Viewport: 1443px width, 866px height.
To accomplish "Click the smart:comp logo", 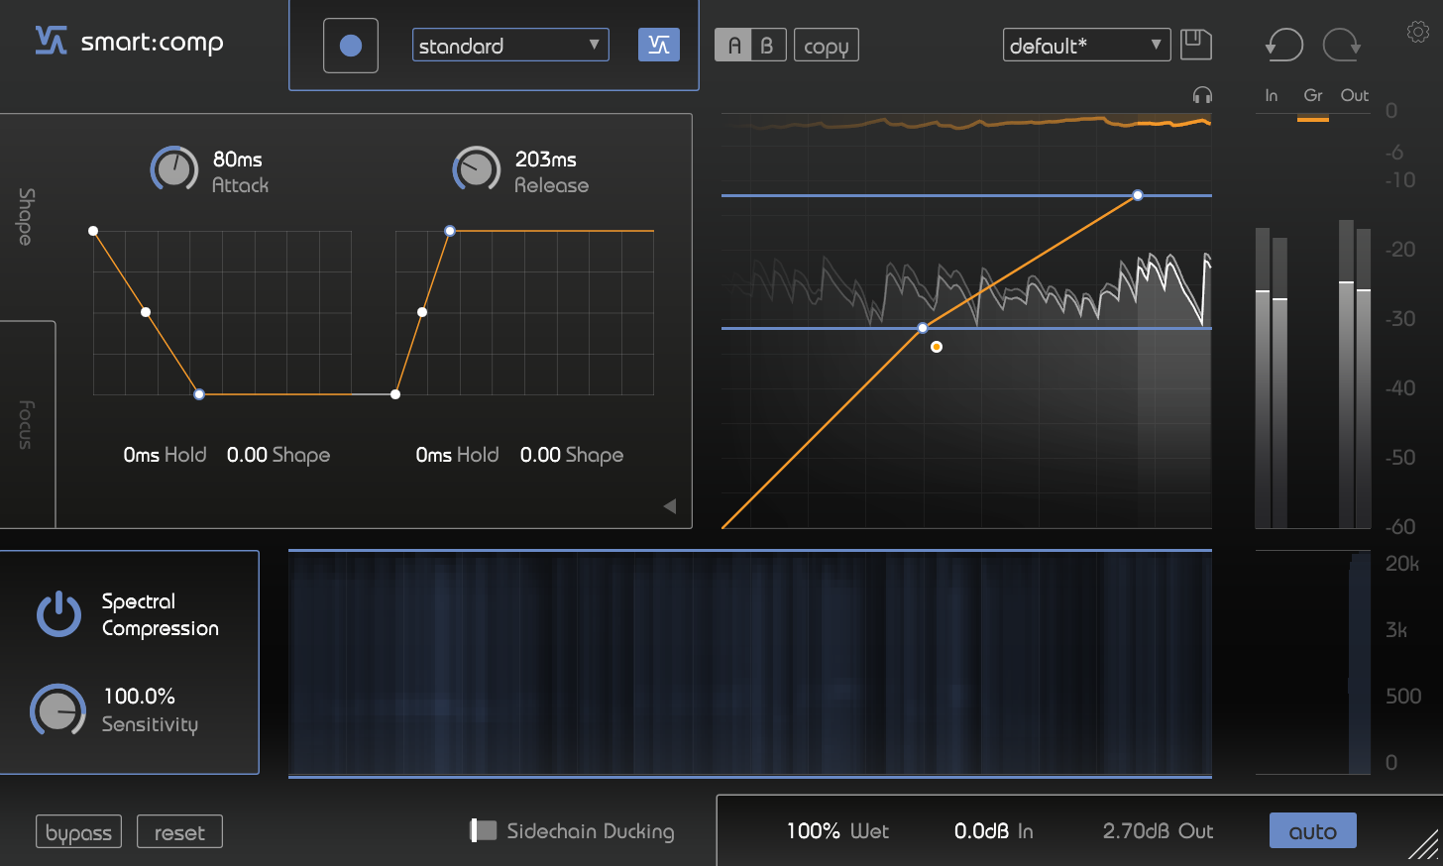I will [x=129, y=42].
